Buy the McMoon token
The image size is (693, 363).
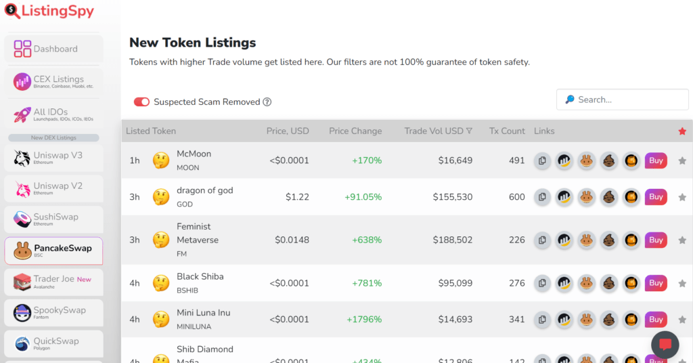click(x=656, y=161)
